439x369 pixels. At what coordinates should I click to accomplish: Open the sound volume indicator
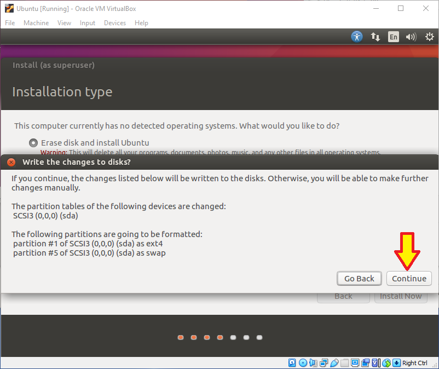pos(411,37)
